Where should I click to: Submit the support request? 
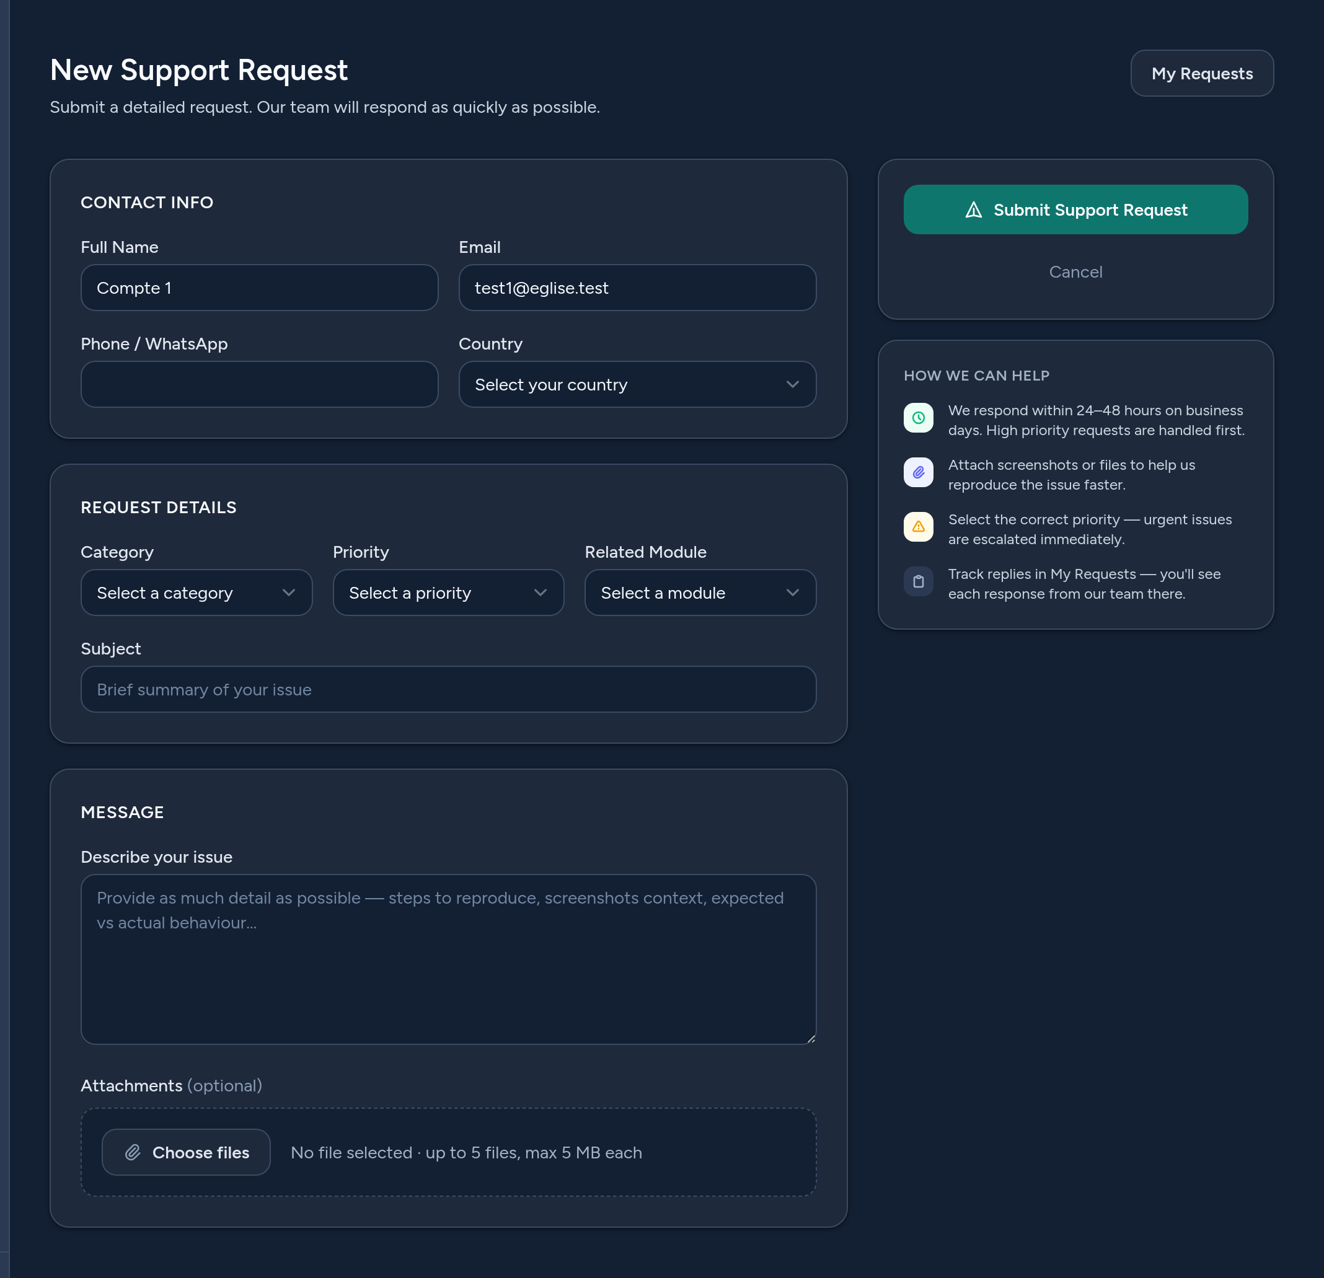click(1075, 209)
